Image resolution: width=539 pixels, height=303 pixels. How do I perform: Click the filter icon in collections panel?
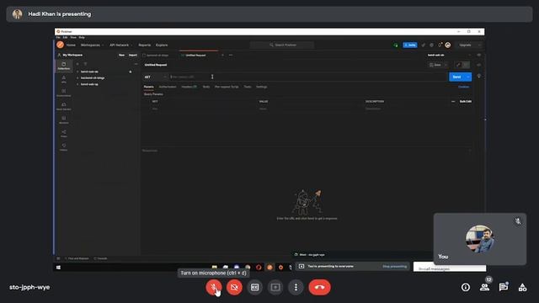point(85,64)
